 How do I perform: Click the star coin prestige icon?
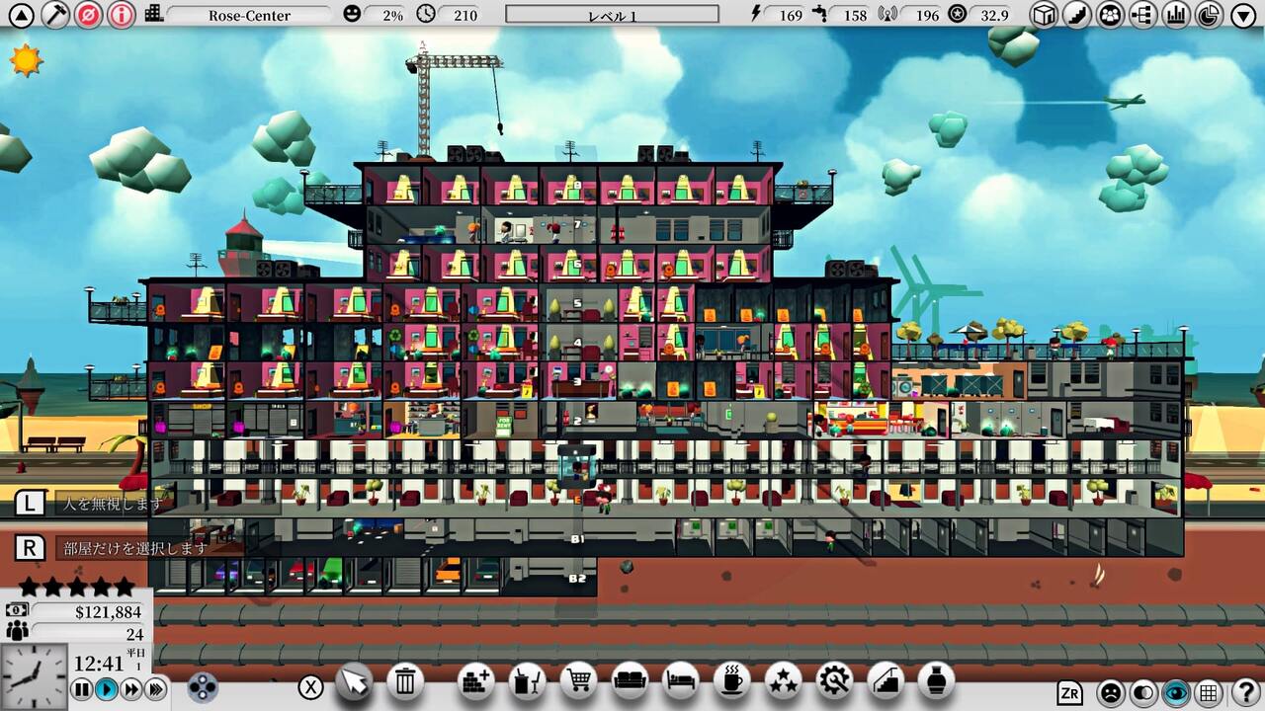click(957, 14)
